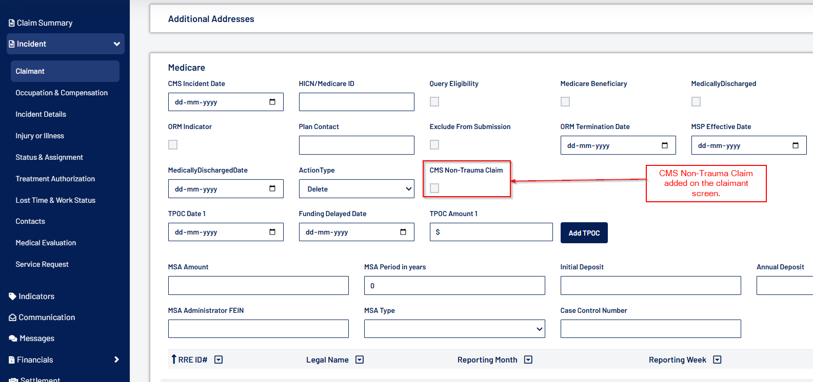
Task: Check the Query Eligibility box
Action: coord(434,102)
